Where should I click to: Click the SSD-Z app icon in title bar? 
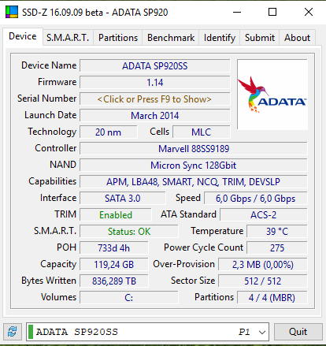(x=12, y=12)
